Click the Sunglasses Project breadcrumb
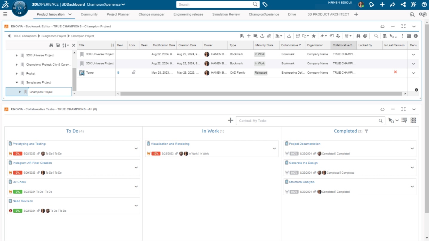Image resolution: width=429 pixels, height=241 pixels. point(54,36)
